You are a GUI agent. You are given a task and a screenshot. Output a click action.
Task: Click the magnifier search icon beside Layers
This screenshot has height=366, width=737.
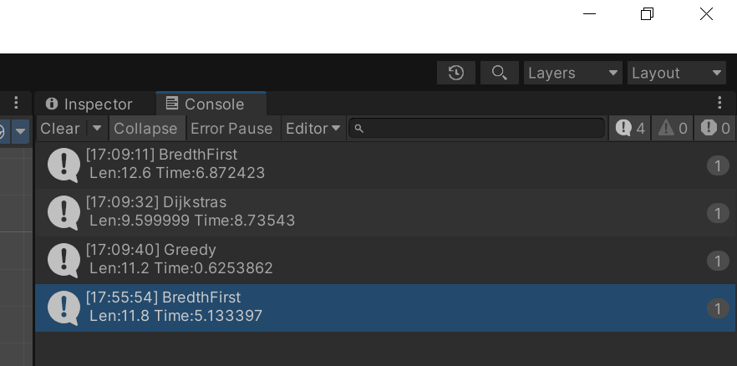click(499, 73)
